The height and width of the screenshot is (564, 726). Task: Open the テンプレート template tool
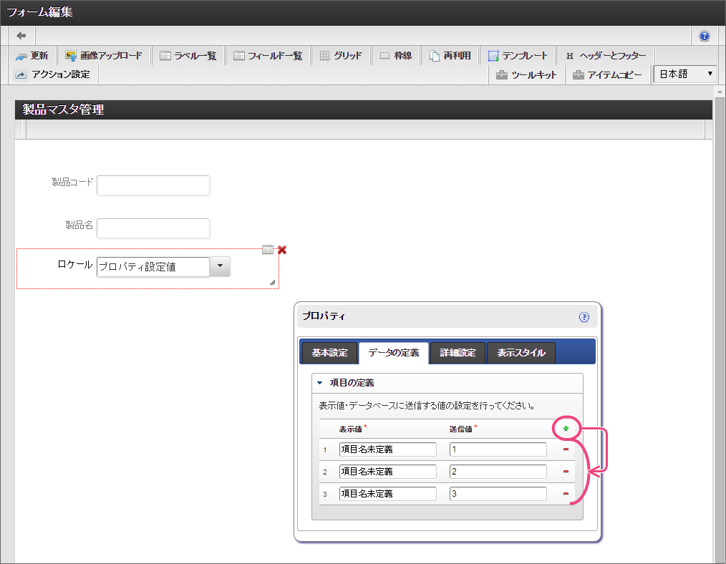pyautogui.click(x=518, y=56)
